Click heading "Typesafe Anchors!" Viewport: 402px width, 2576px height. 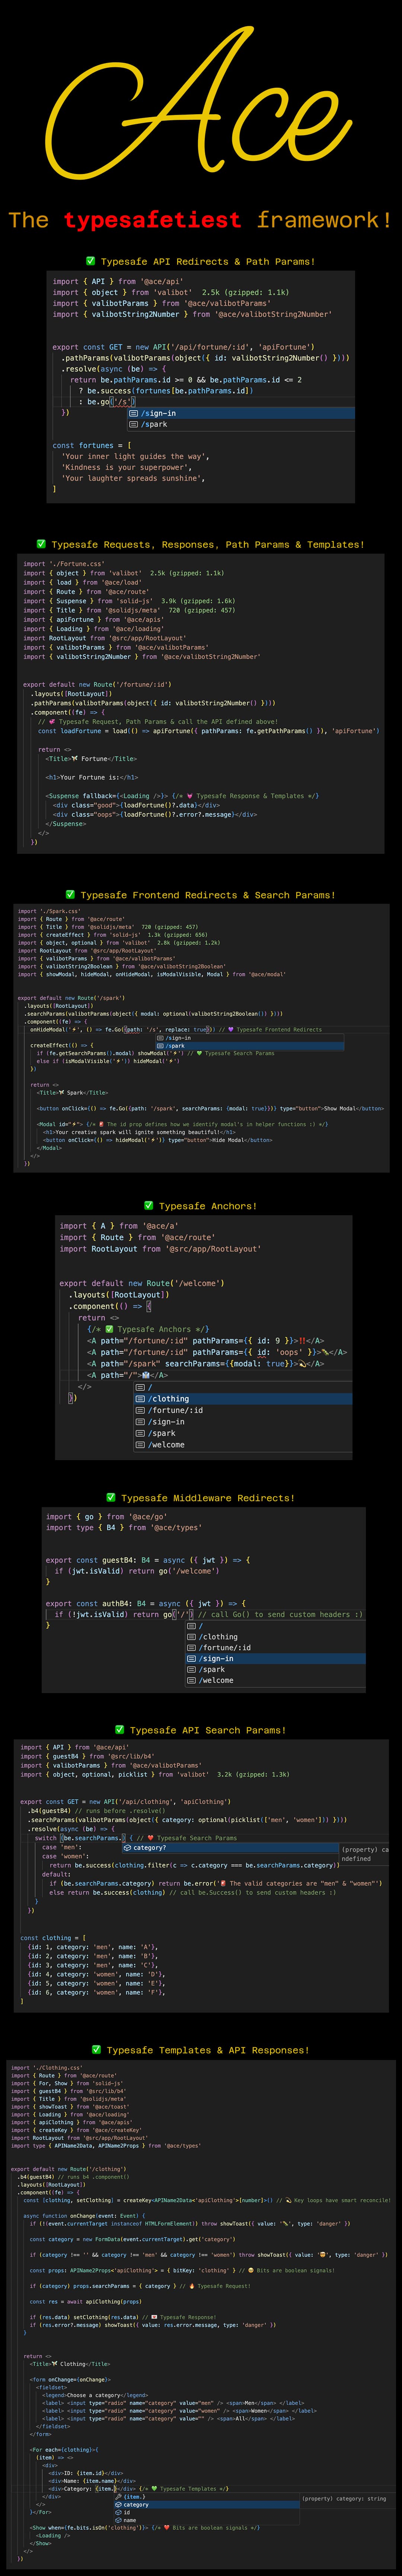tap(201, 1206)
